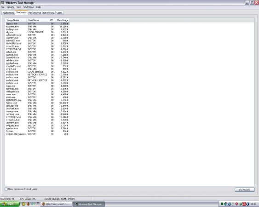Select the lsass.exe process row
This screenshot has width=259, height=207.
tap(37, 86)
